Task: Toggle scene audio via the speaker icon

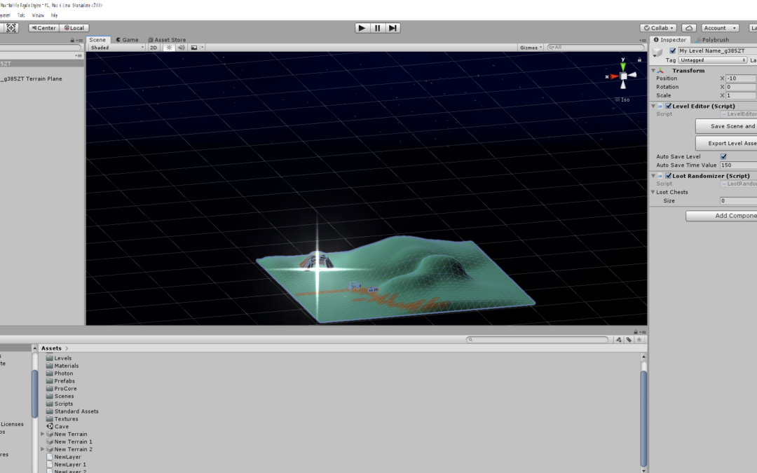Action: click(182, 48)
